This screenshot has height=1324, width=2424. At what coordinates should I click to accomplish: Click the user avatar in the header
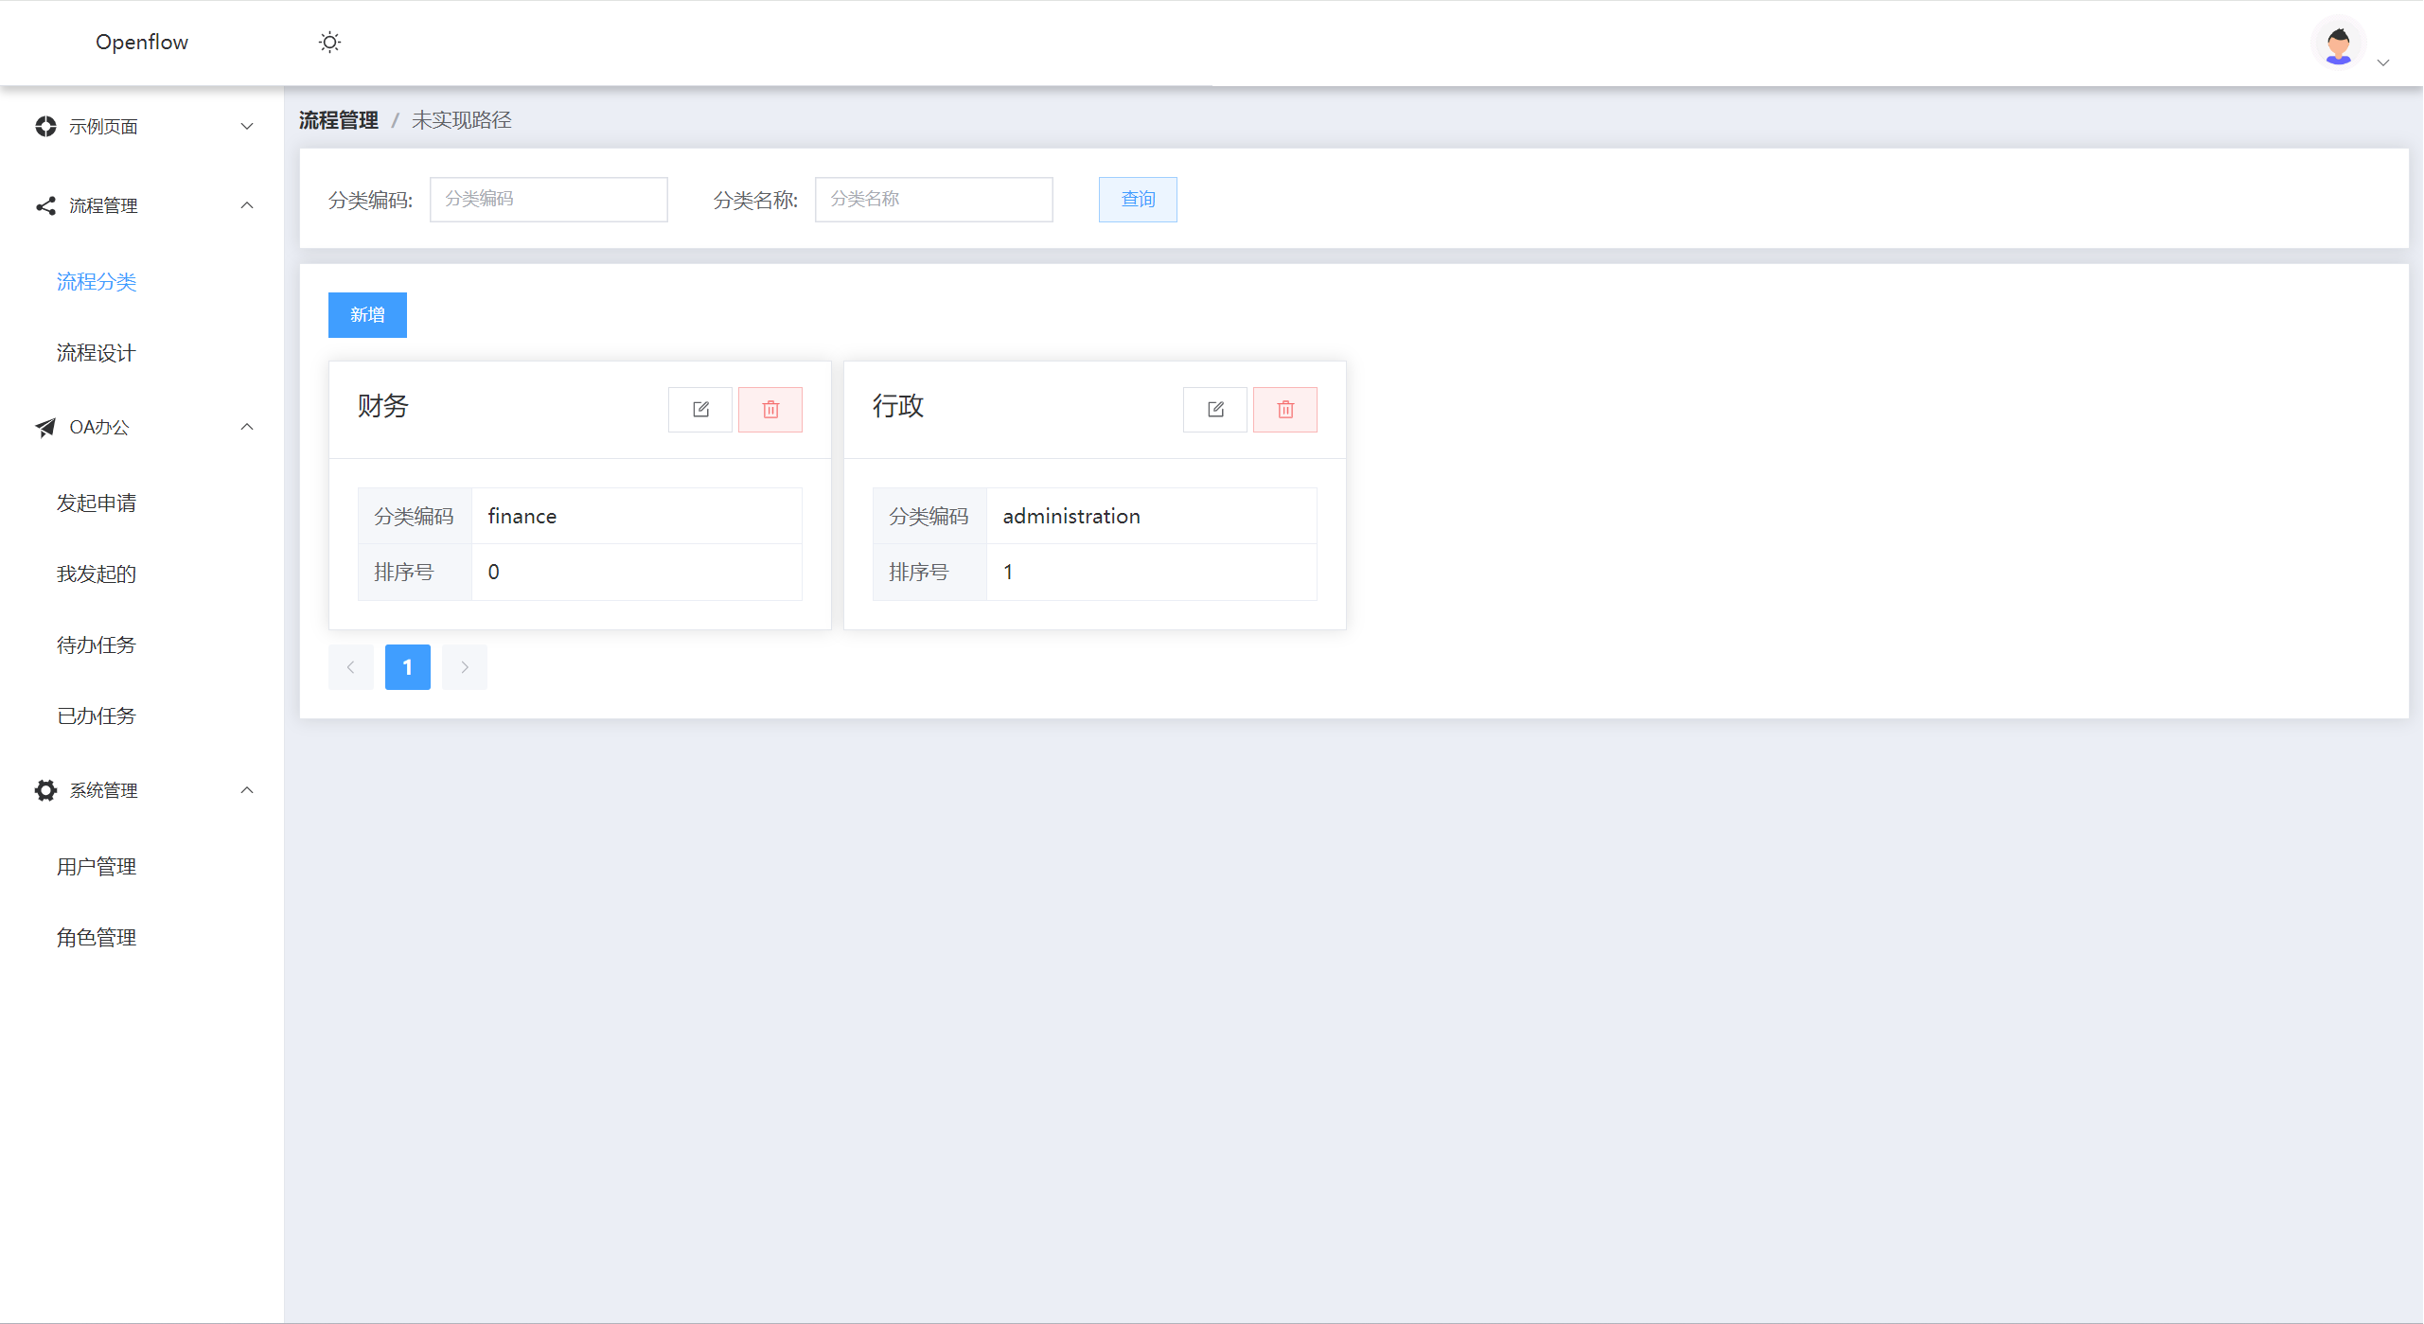pos(2338,44)
